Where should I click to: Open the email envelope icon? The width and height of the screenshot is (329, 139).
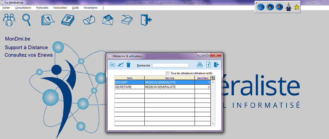click(108, 20)
